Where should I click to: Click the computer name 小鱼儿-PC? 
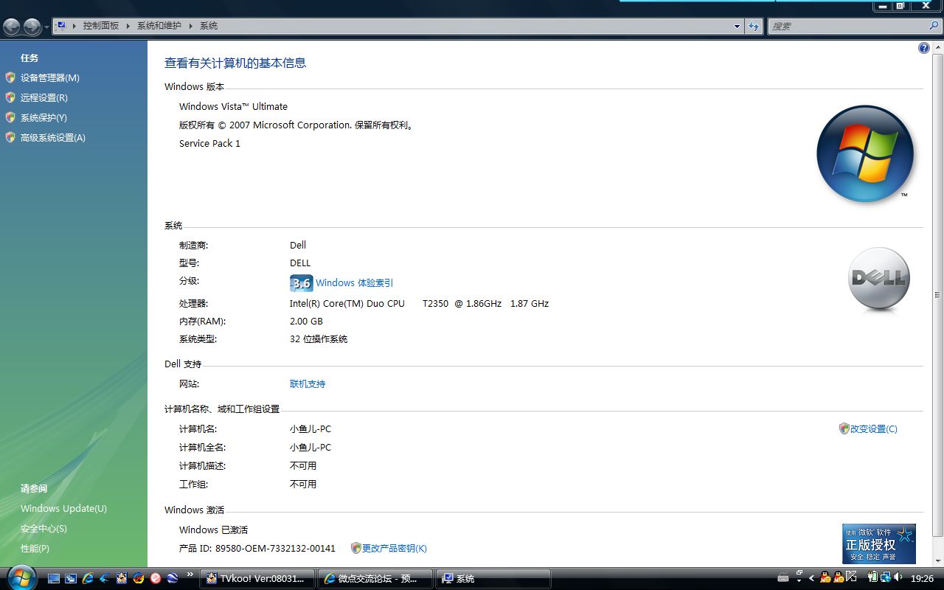tap(310, 428)
